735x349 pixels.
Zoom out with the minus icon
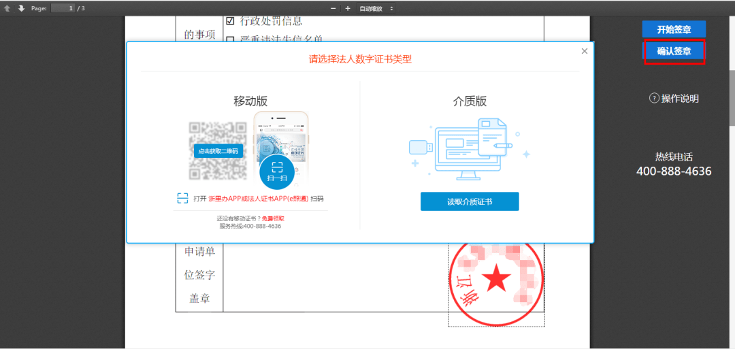pos(333,8)
